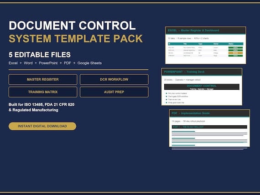Screen dimensions: 260x195
Task: Select the "& Regulated Manufacturing" line
Action: pos(33,110)
